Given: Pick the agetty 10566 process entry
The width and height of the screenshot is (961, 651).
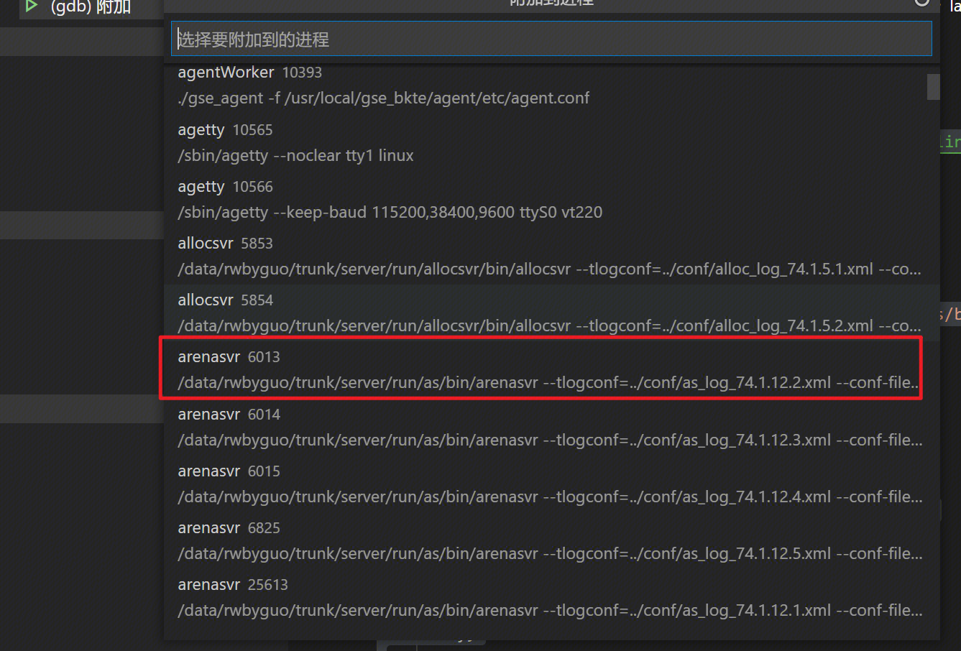Looking at the screenshot, I should (x=225, y=187).
